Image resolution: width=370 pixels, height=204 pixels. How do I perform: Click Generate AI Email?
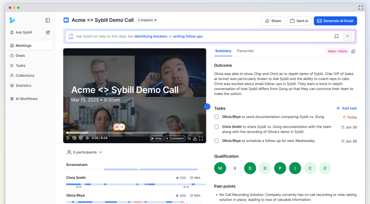pyautogui.click(x=335, y=21)
